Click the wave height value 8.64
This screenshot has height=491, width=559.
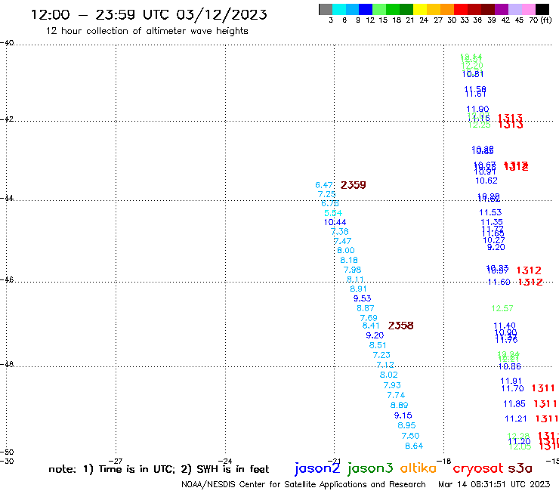click(414, 446)
